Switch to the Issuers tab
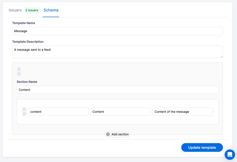The image size is (237, 162). click(x=15, y=10)
